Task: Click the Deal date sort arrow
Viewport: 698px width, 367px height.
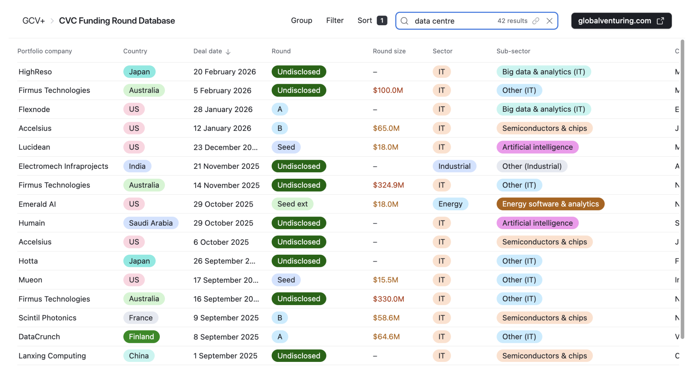Action: [228, 51]
